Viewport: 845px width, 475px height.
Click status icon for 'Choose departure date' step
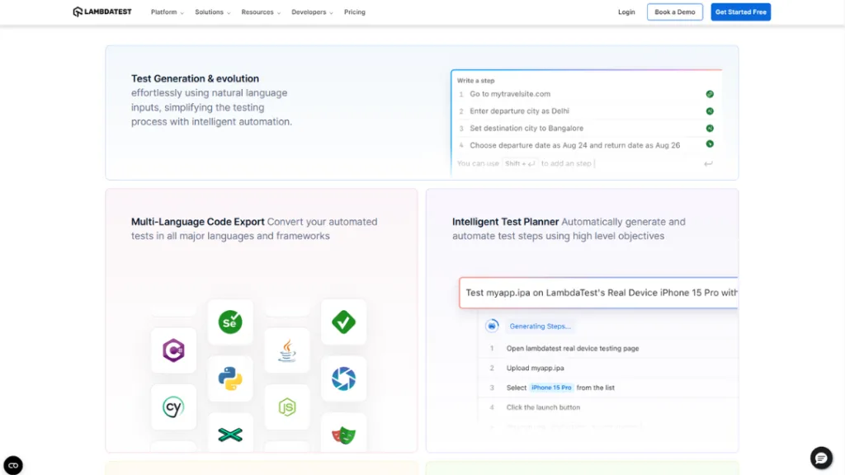click(710, 144)
